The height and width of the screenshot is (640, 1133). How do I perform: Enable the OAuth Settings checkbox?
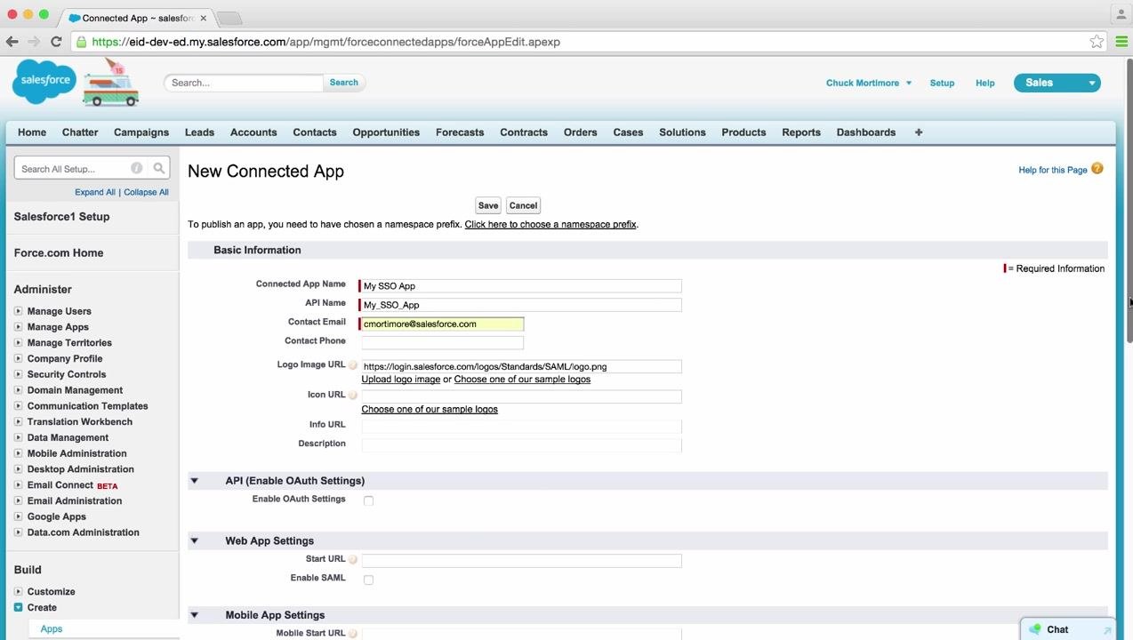coord(368,500)
